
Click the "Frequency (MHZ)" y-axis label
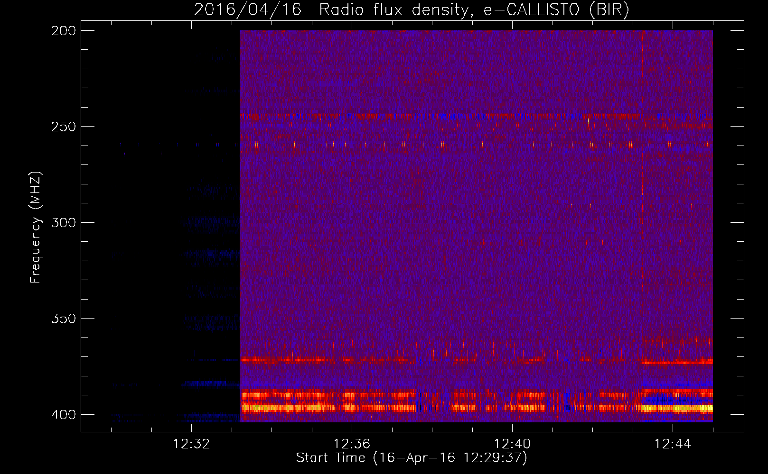tap(36, 227)
